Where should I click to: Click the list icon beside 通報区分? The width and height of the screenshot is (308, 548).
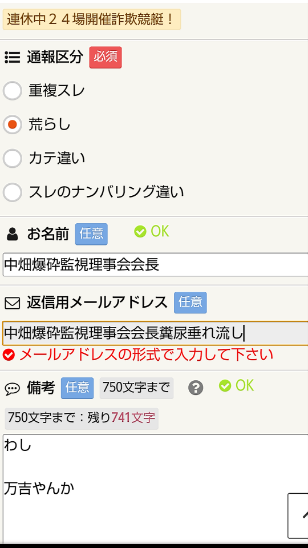[12, 57]
